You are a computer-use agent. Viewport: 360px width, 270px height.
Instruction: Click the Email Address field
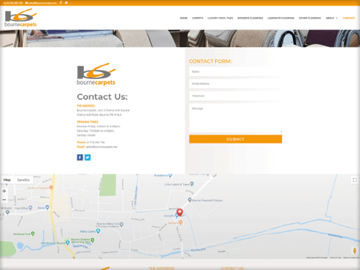click(x=235, y=84)
